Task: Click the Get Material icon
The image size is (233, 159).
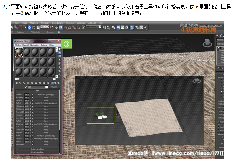Action: (x=17, y=83)
